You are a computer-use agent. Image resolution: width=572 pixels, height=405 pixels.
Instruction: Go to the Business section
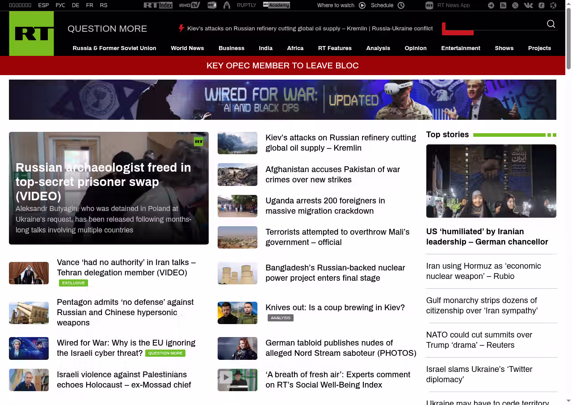(231, 48)
